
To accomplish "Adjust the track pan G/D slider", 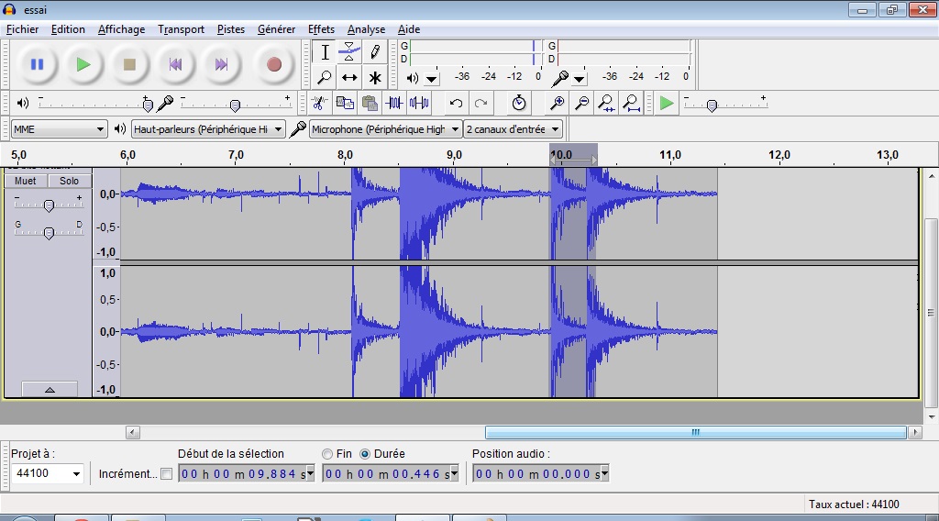I will point(50,232).
